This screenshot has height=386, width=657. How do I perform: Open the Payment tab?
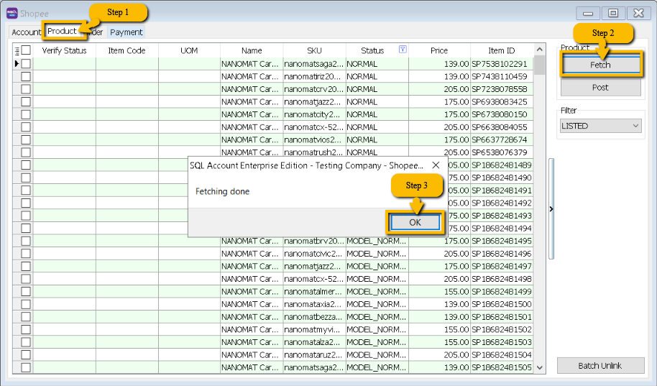pos(127,32)
